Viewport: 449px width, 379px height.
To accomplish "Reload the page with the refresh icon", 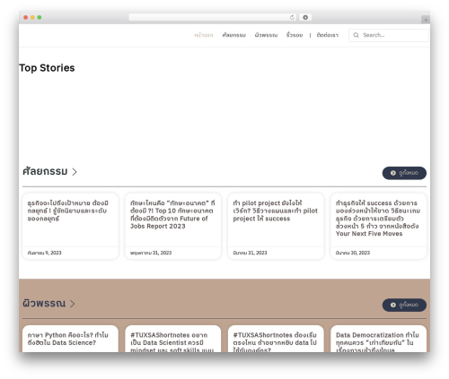I will click(292, 18).
